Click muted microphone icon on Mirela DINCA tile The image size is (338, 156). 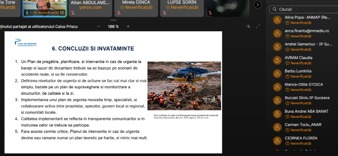(119, 13)
